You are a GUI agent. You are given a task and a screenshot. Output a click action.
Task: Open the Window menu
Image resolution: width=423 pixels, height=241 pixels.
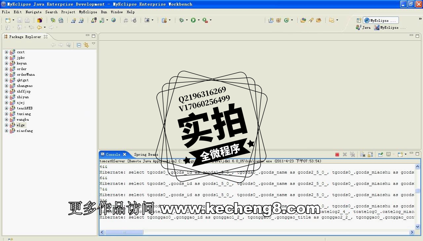[x=117, y=12]
